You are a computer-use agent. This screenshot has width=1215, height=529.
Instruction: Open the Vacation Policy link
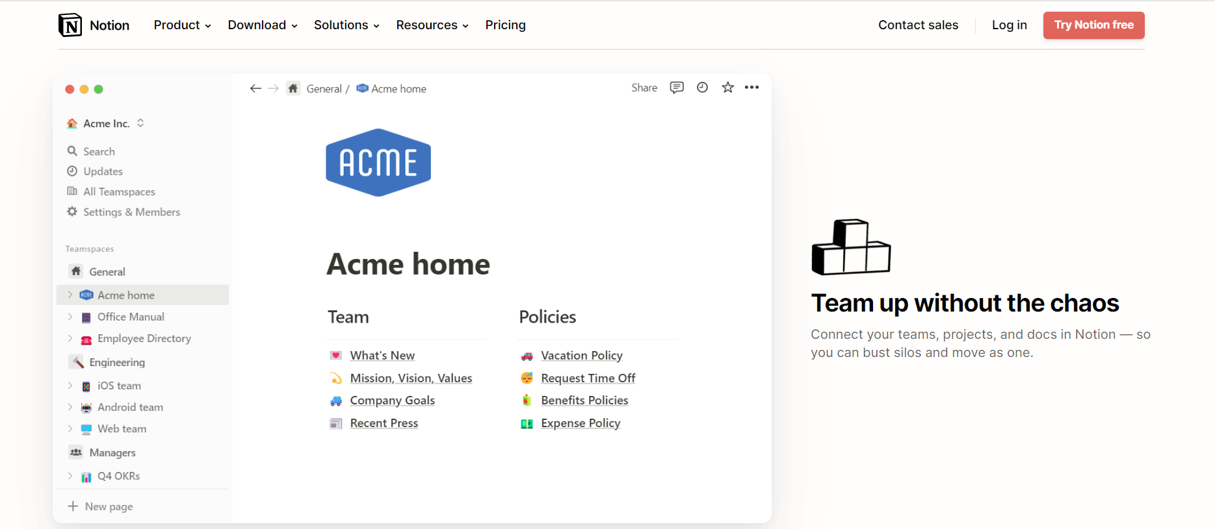(582, 355)
